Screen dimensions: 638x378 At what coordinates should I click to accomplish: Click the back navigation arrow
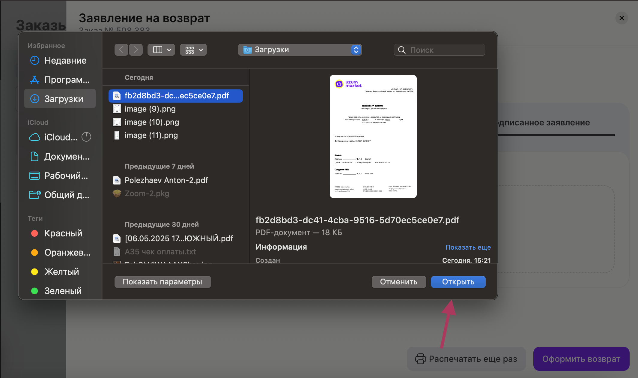point(121,50)
